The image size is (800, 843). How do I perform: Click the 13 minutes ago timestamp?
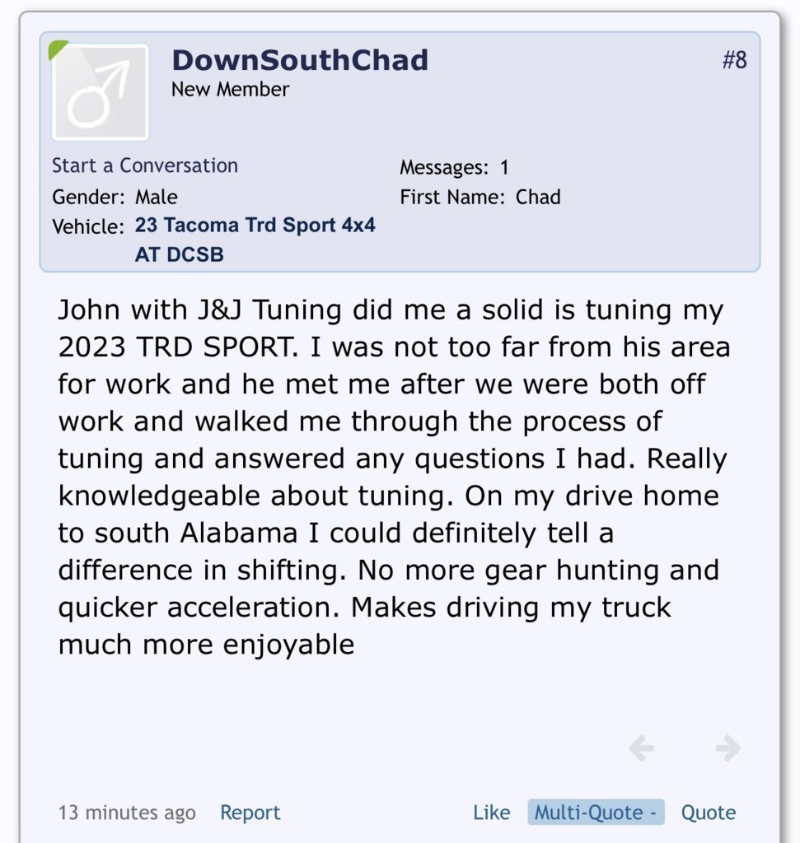point(127,813)
